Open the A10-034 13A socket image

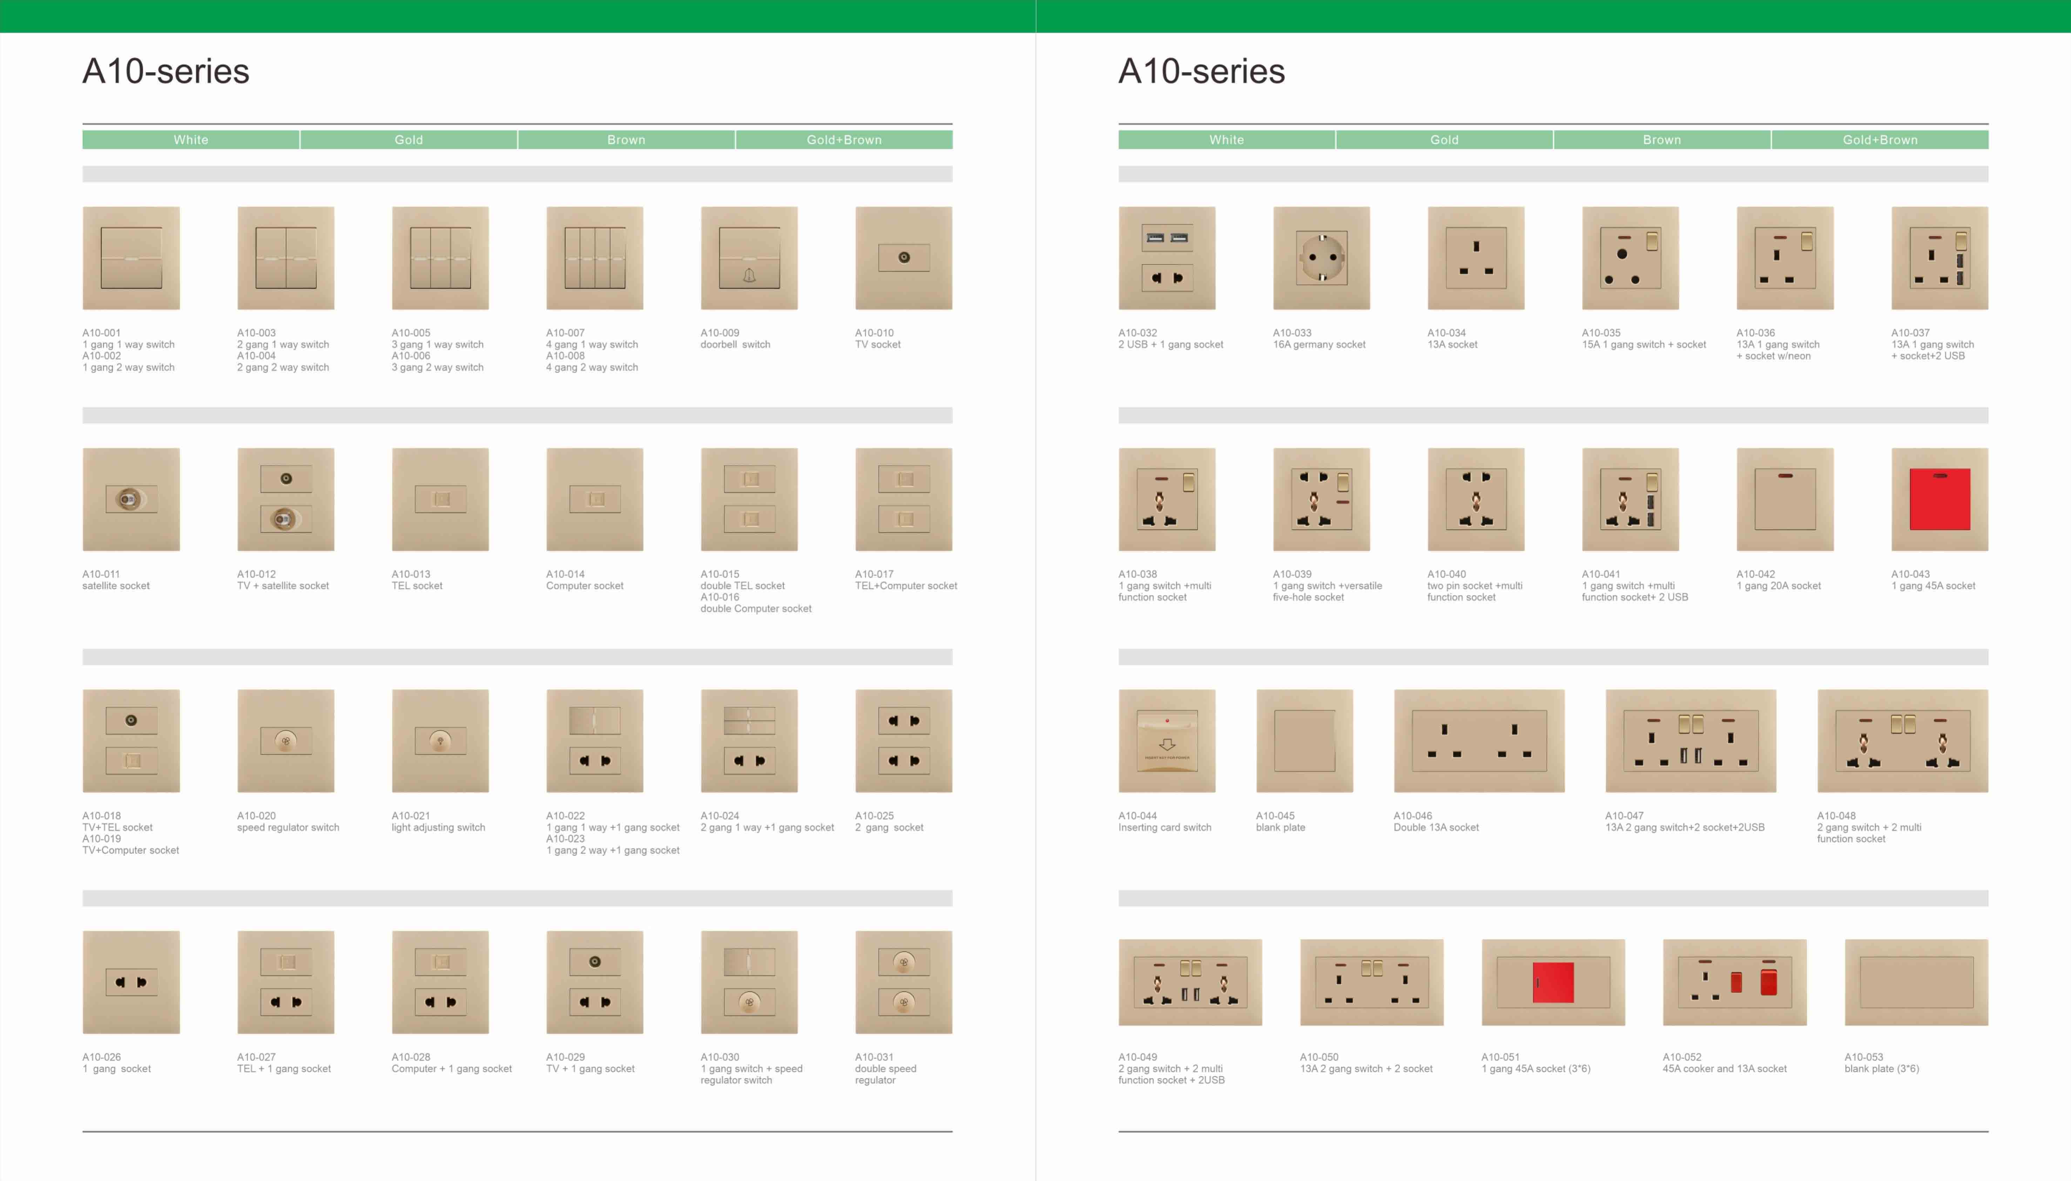pos(1476,258)
